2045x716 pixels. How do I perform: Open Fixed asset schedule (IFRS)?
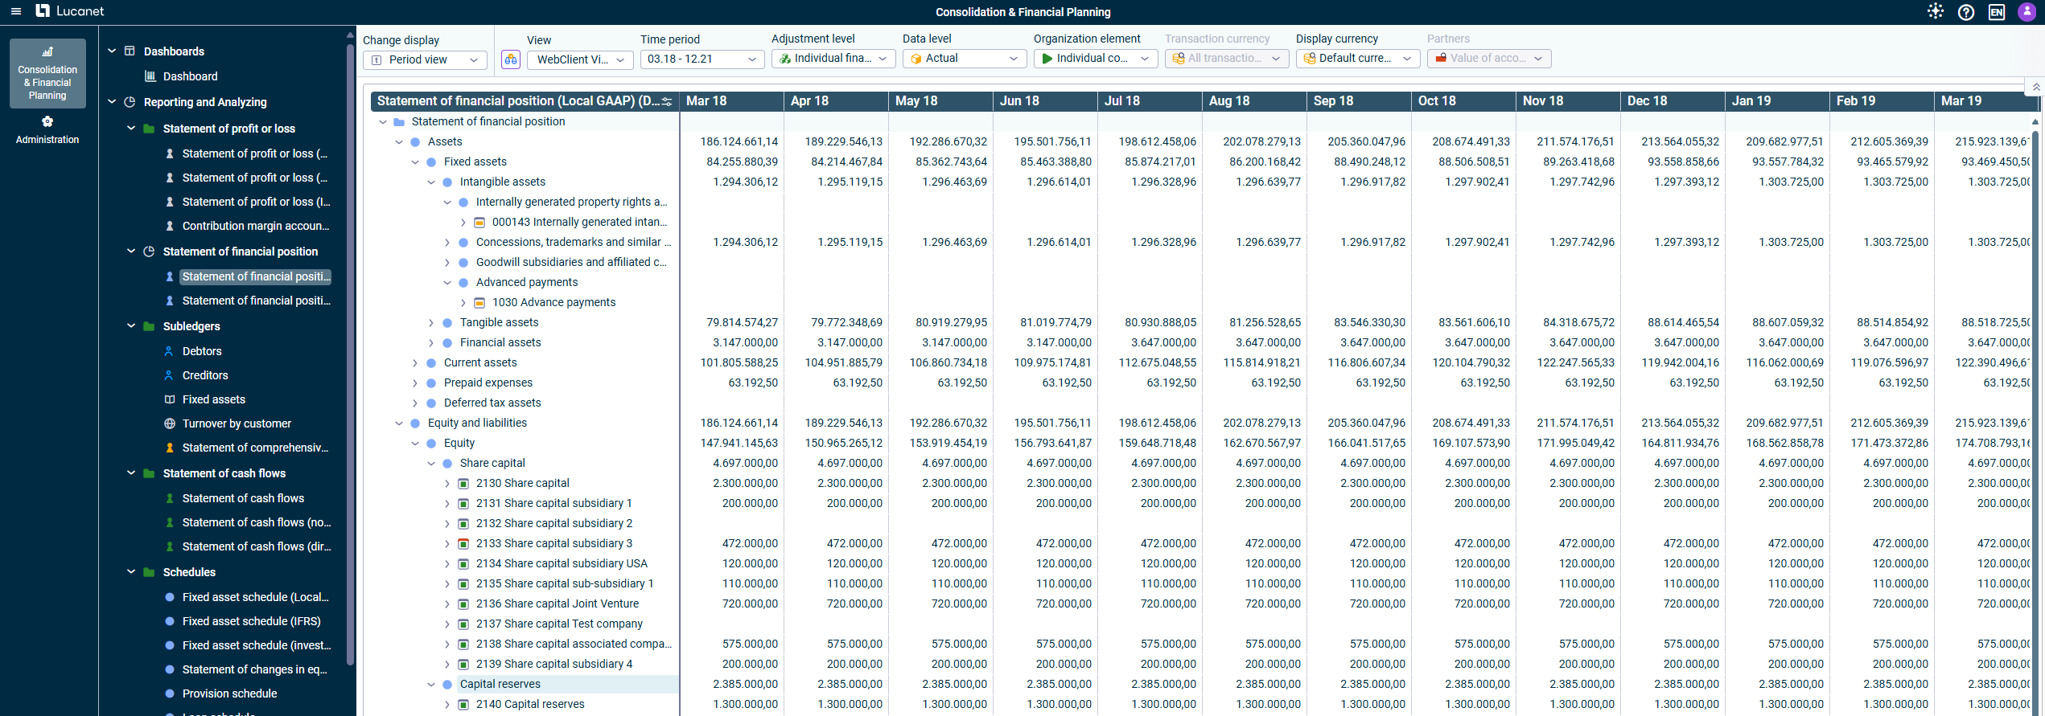pyautogui.click(x=251, y=621)
